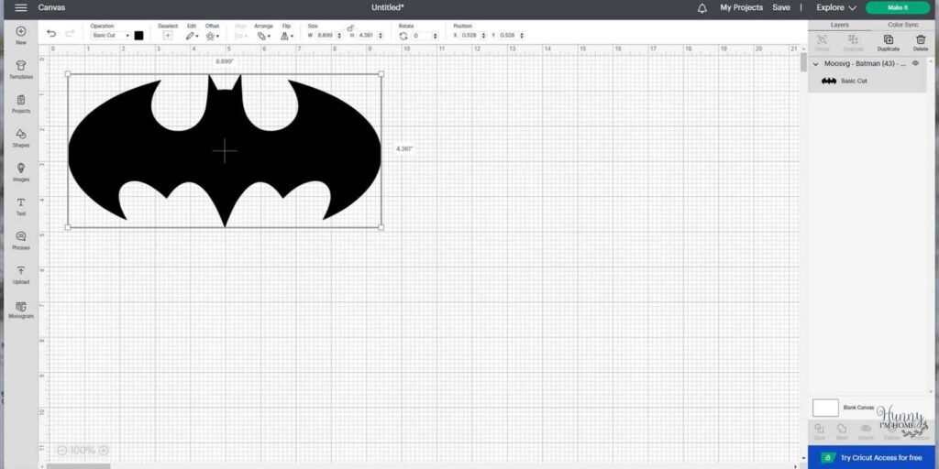
Task: Open the black operation color swatch
Action: (x=139, y=36)
